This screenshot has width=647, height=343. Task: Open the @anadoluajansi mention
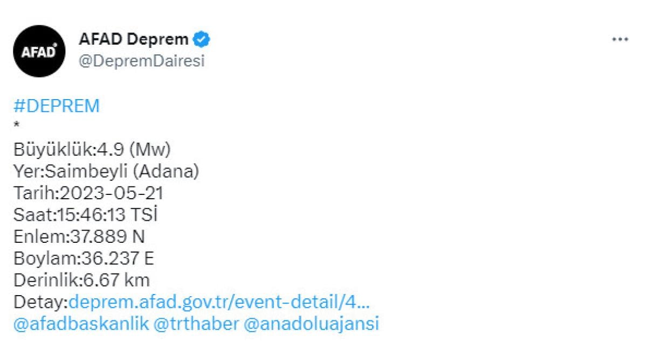tap(312, 324)
